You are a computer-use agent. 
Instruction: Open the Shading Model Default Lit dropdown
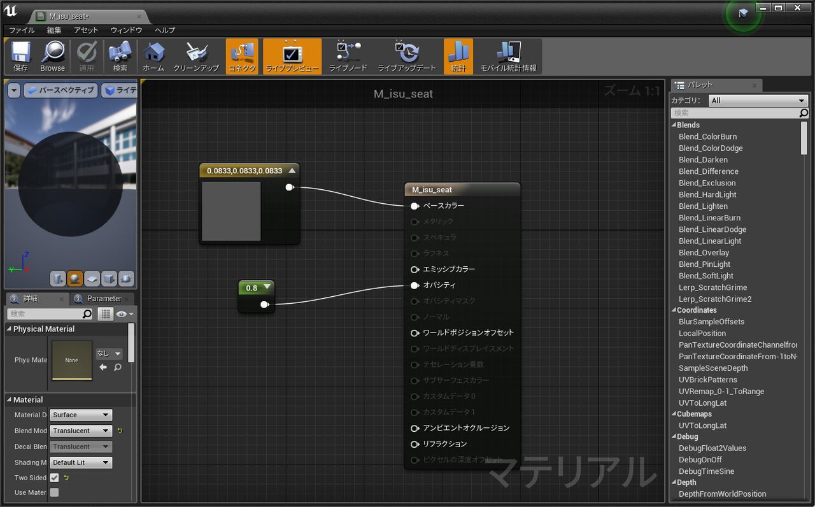coord(81,462)
